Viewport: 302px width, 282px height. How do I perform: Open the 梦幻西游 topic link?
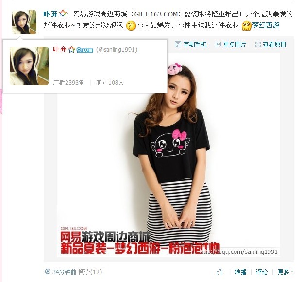(x=266, y=25)
